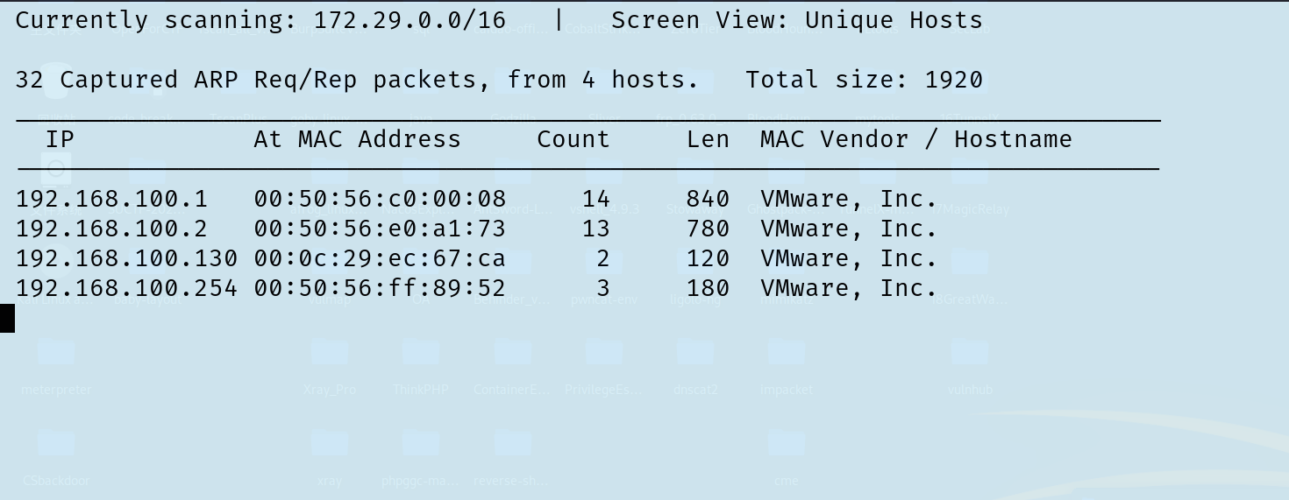Click MAC address 00:50:56:c0:00:08

click(380, 199)
